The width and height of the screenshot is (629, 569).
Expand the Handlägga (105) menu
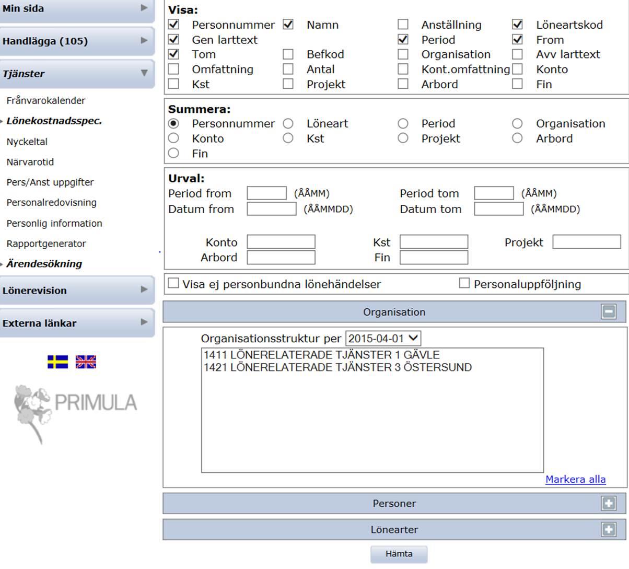[77, 41]
